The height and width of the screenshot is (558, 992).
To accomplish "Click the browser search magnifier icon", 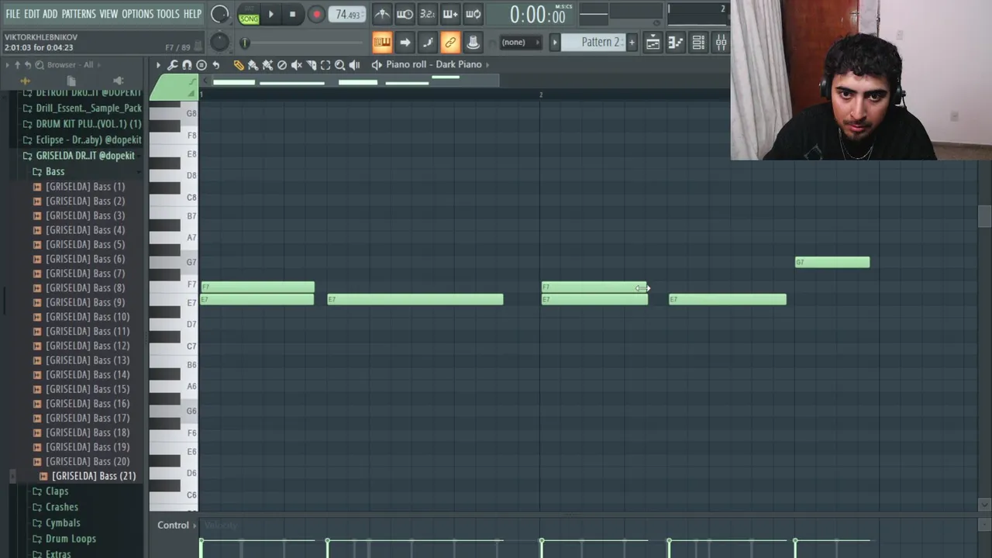I will (x=39, y=65).
